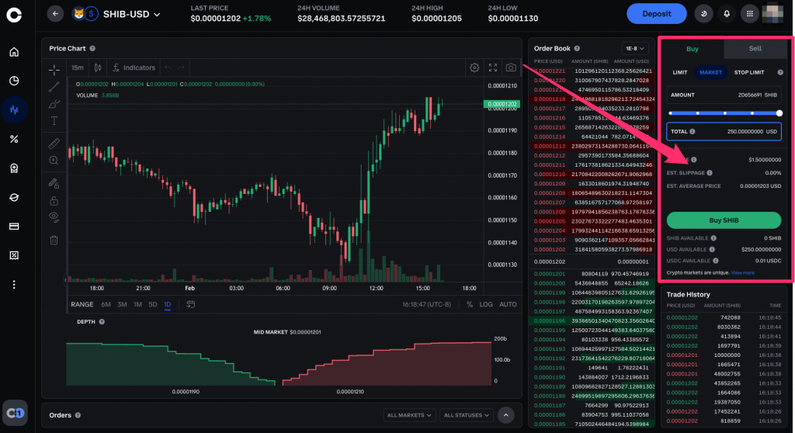Choose the STOP LIMIT order type

click(x=749, y=72)
